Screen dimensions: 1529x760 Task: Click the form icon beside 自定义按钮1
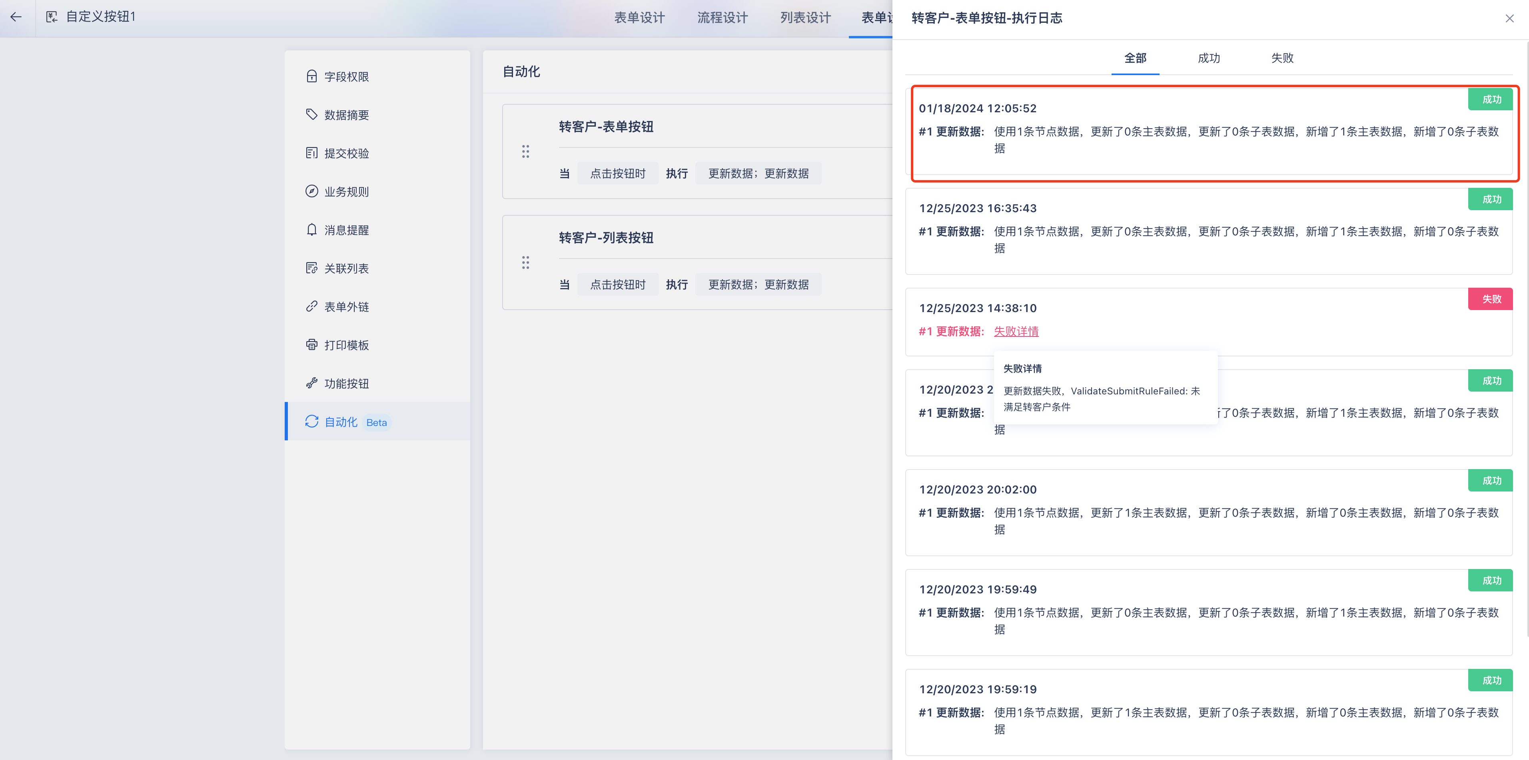click(52, 17)
